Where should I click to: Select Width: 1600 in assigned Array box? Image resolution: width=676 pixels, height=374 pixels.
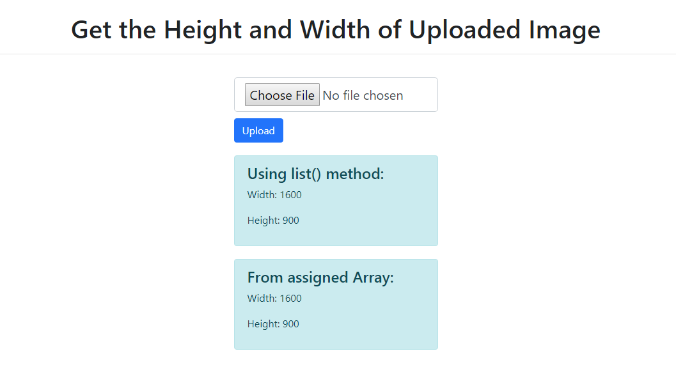pos(274,298)
